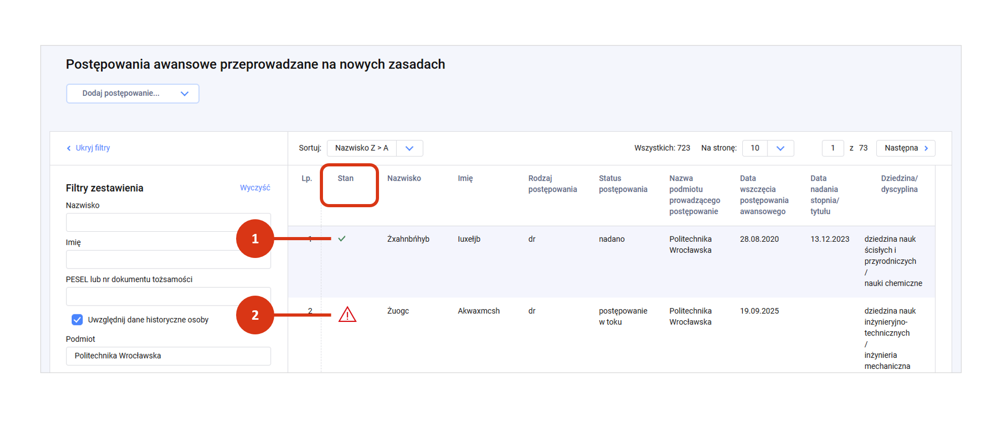The height and width of the screenshot is (427, 1003).
Task: Open the Dodaj postępowanie dropdown
Action: click(132, 94)
